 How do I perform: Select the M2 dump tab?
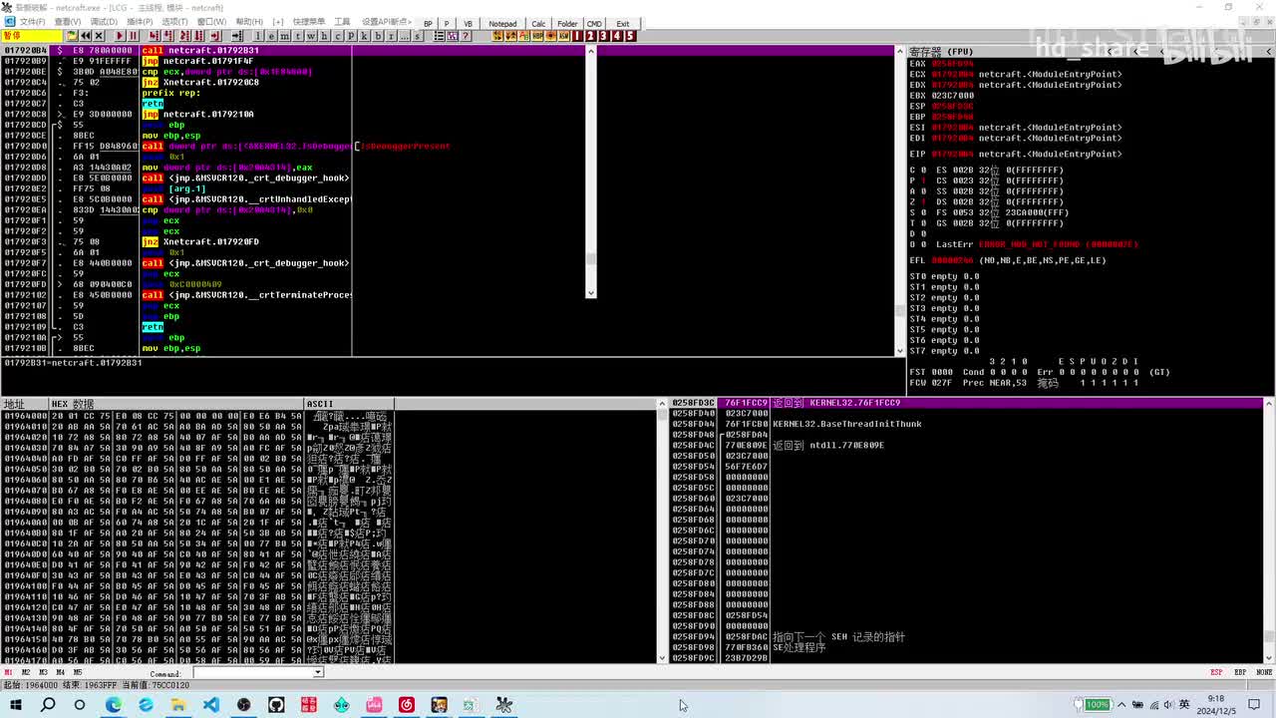(x=26, y=673)
